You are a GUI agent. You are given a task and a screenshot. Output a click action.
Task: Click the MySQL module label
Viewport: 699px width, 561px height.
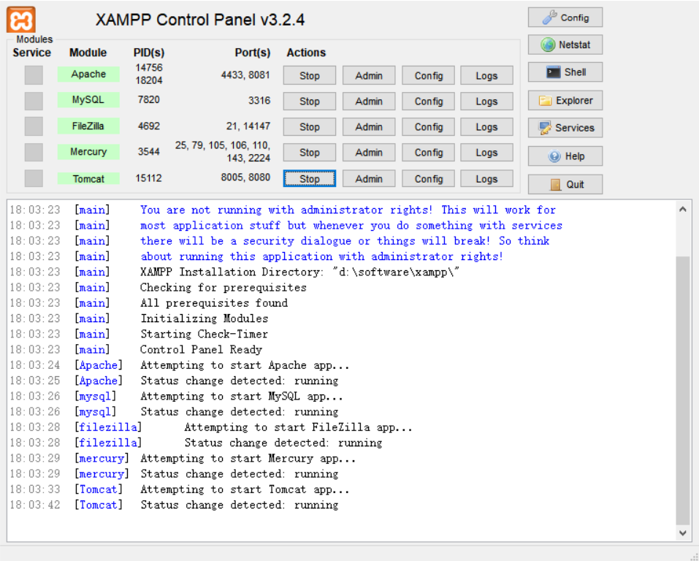pyautogui.click(x=88, y=100)
